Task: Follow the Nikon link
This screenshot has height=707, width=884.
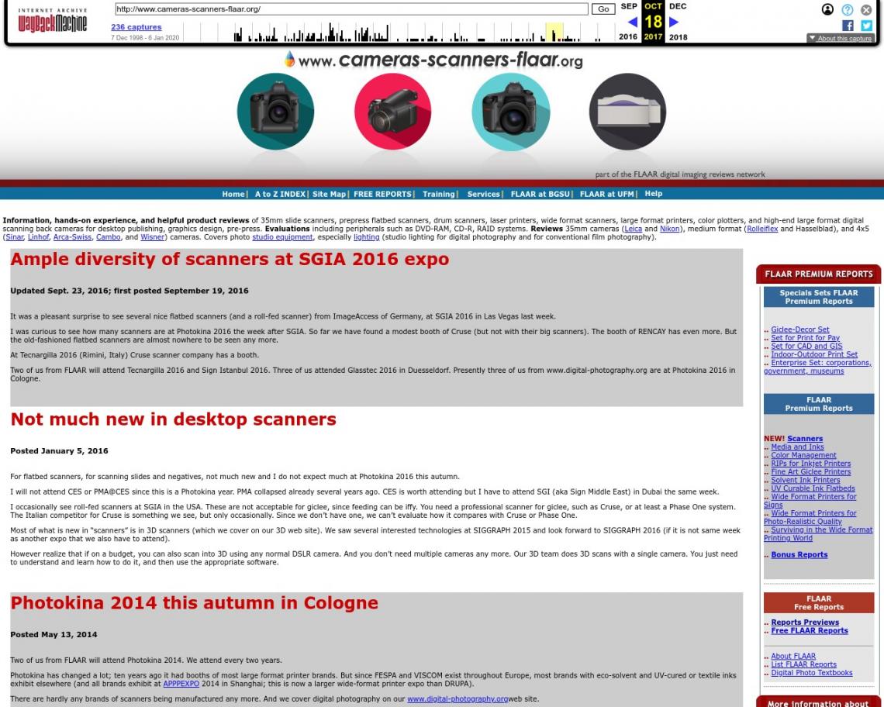Action: pyautogui.click(x=669, y=229)
